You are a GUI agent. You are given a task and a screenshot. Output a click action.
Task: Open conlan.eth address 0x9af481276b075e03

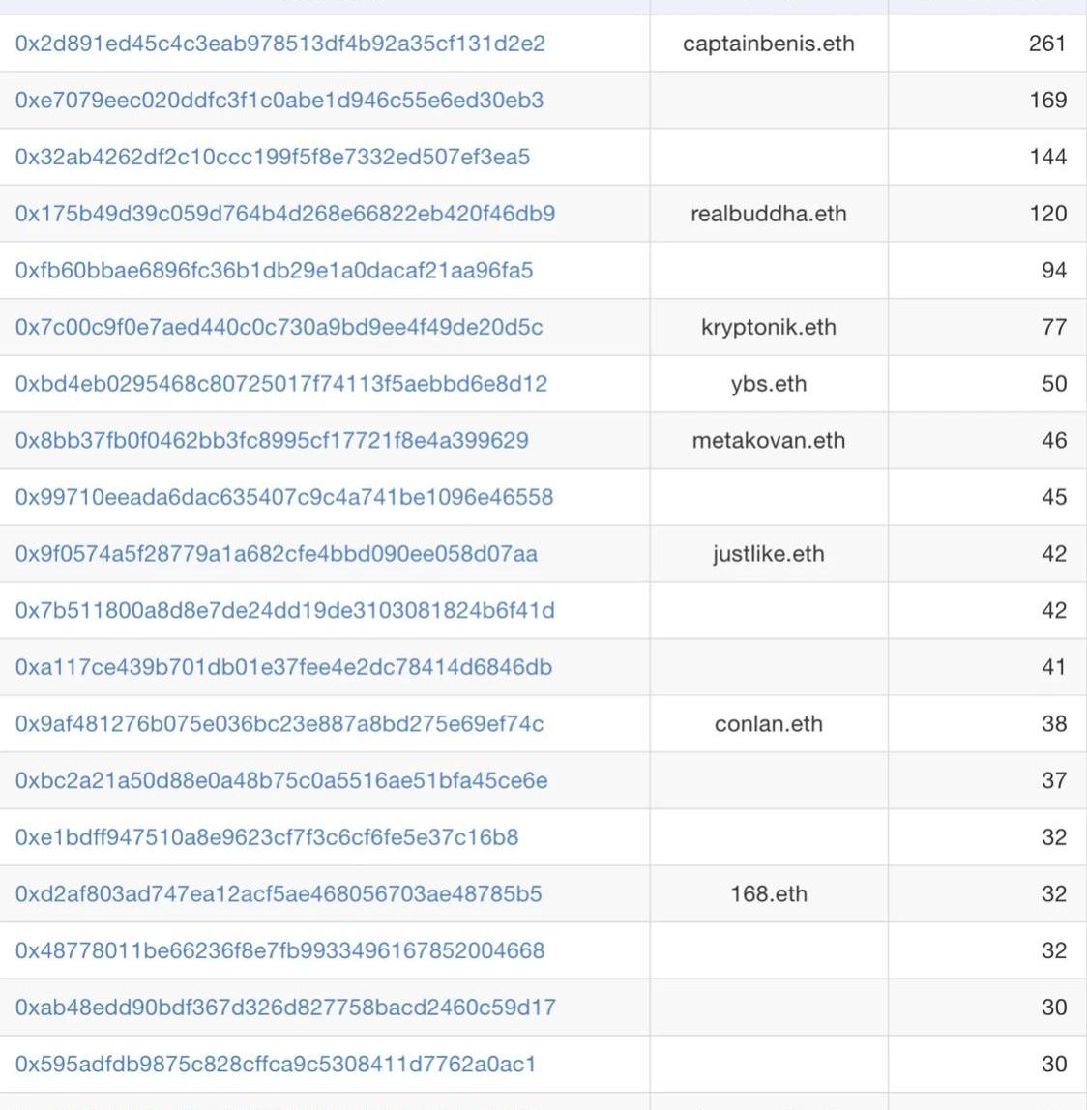(x=279, y=723)
